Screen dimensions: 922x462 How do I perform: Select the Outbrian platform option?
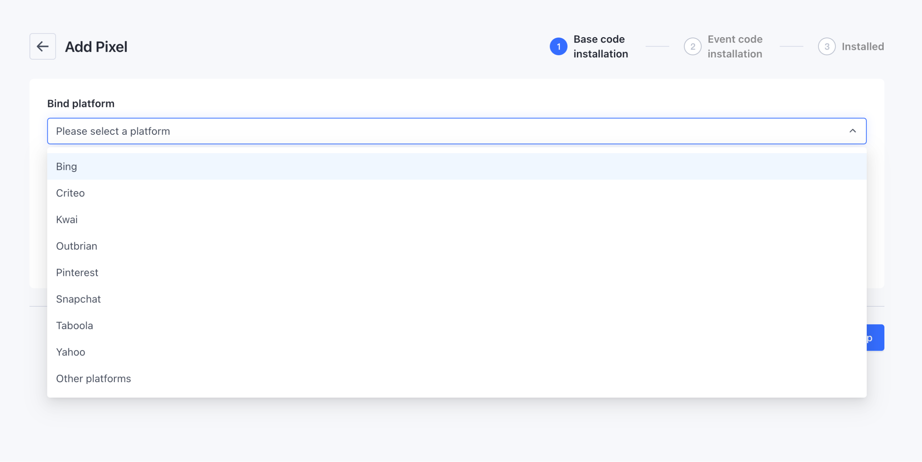pyautogui.click(x=77, y=246)
